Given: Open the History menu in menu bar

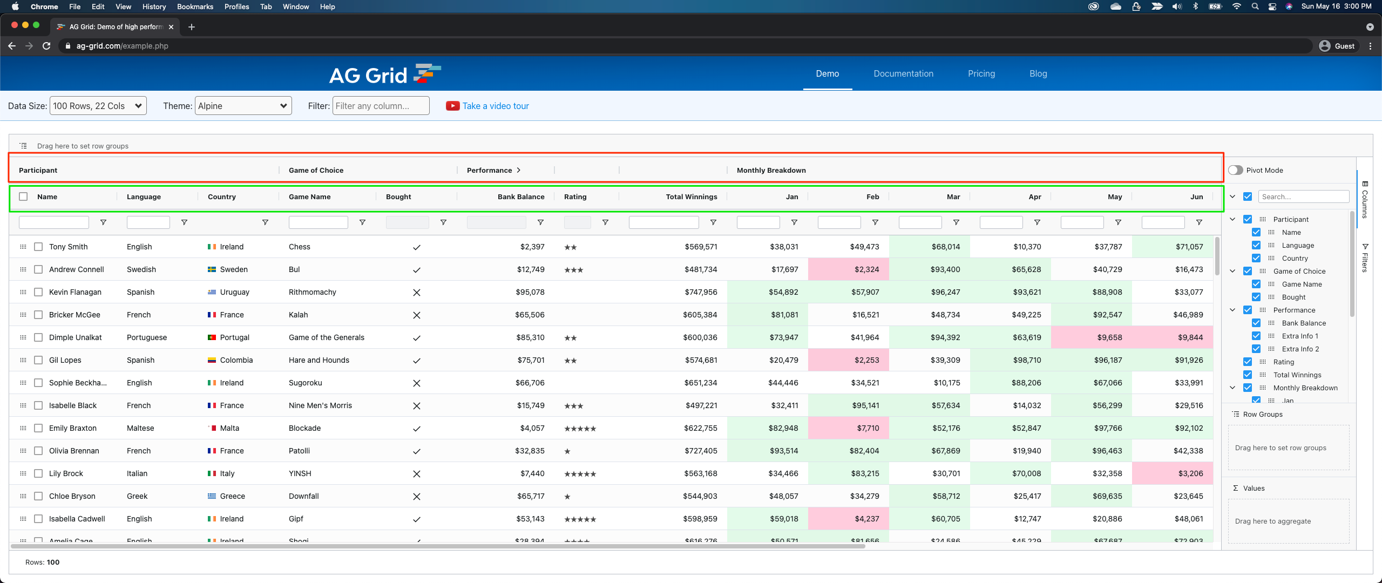Looking at the screenshot, I should click(154, 6).
